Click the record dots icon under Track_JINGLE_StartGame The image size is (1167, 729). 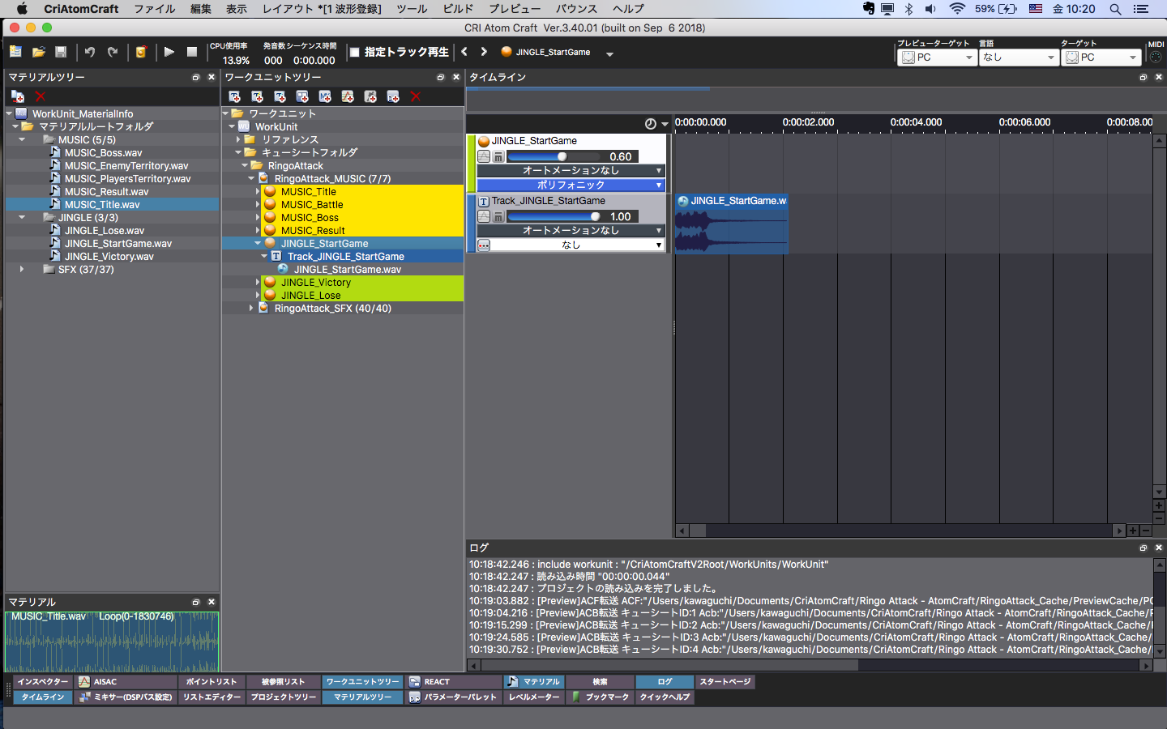tap(484, 245)
